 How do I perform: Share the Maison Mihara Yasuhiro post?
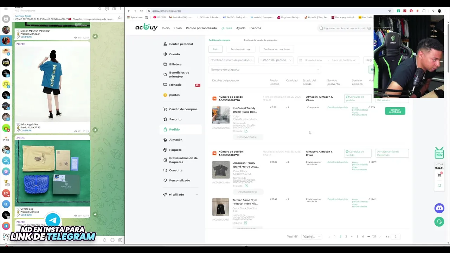[95, 36]
